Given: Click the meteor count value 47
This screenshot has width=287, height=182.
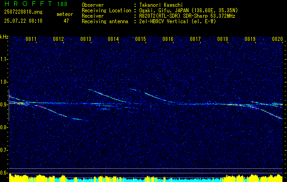Looking at the screenshot, I should (66, 21).
